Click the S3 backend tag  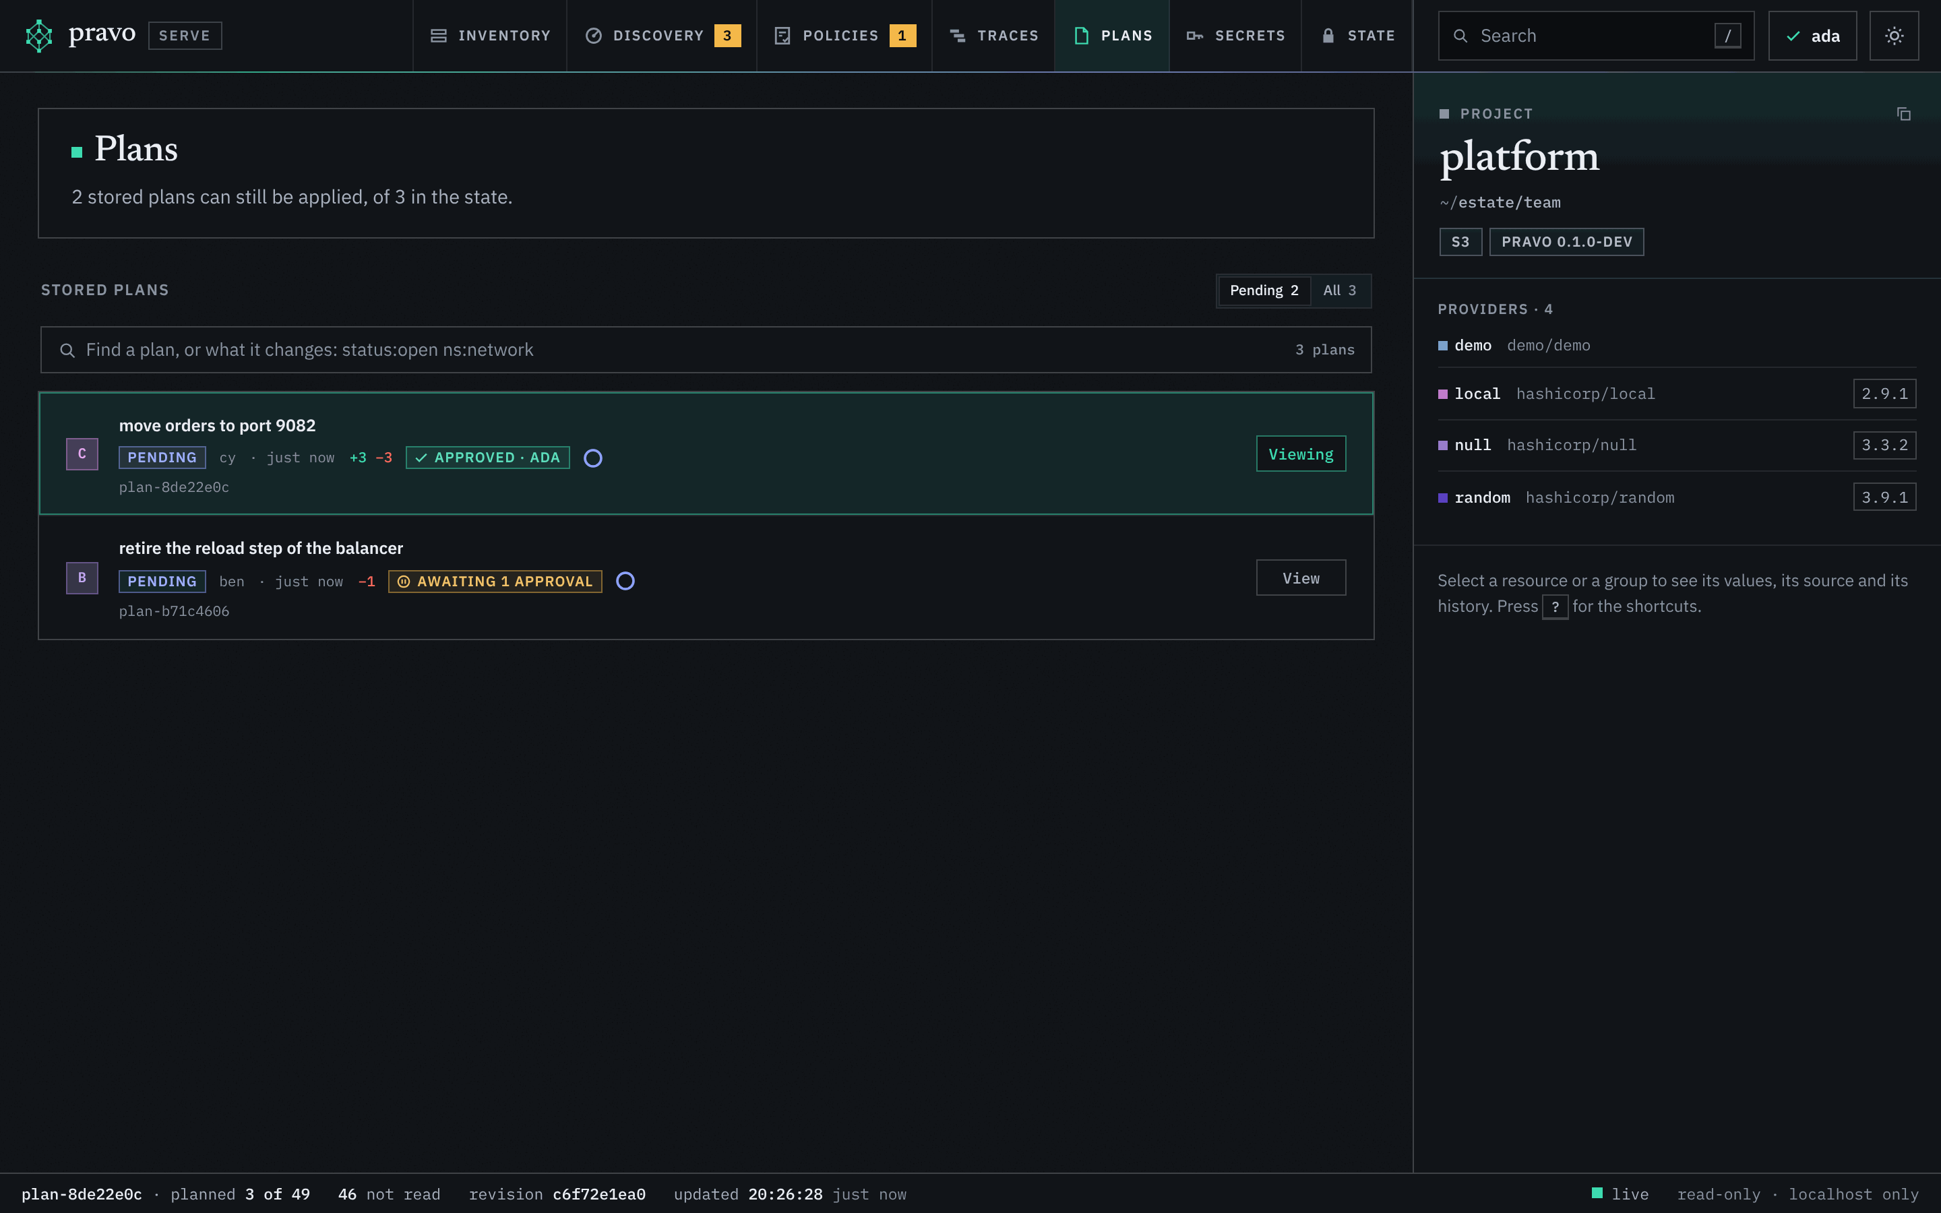pos(1460,243)
